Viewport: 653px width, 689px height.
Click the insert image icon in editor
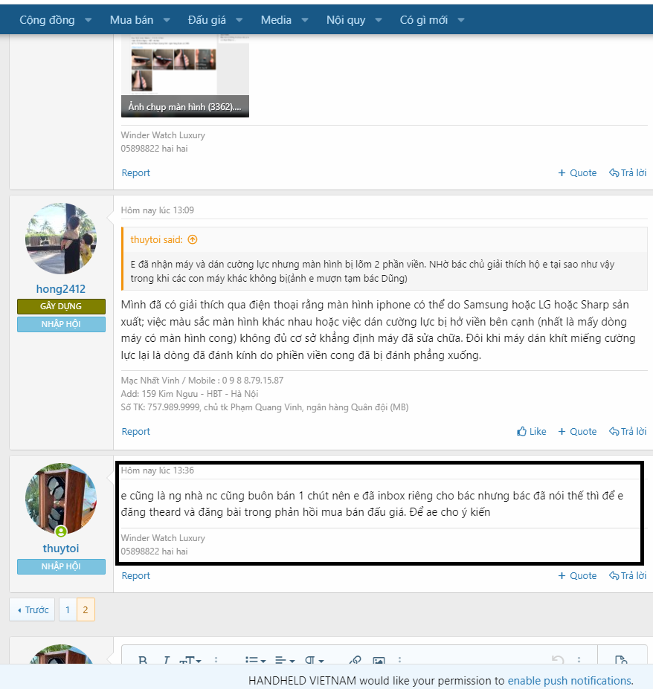point(379,661)
